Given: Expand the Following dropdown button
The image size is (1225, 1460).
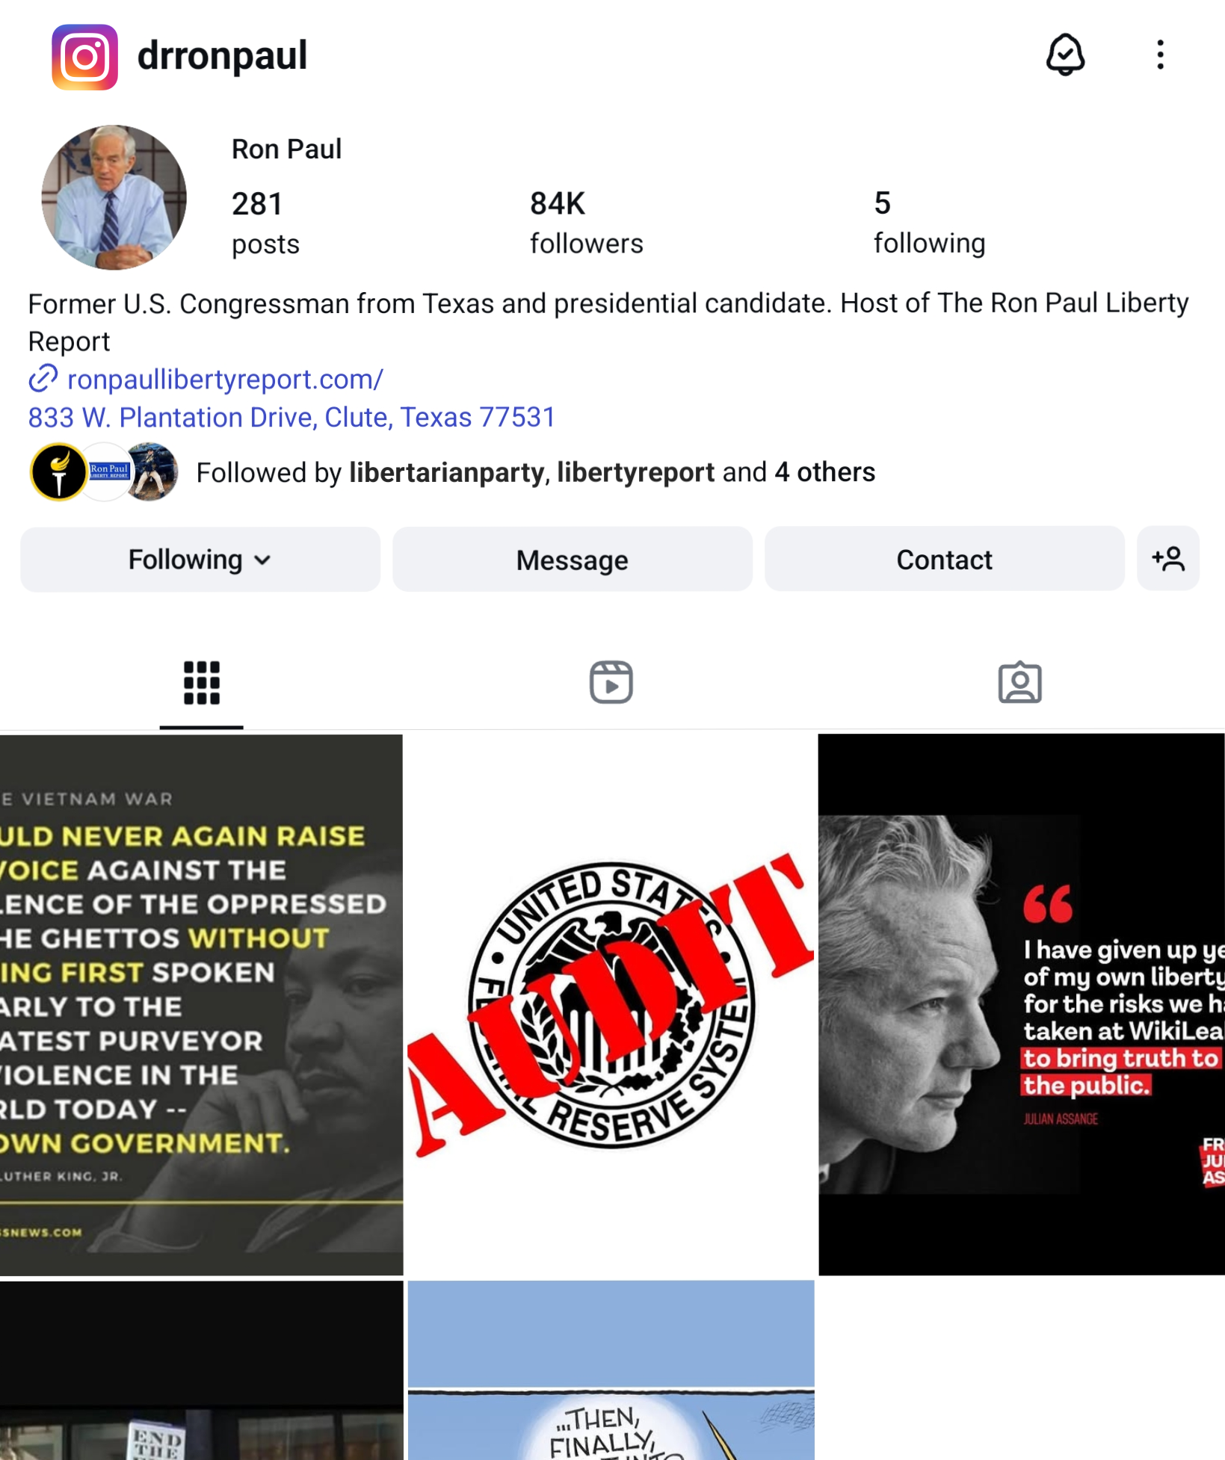Looking at the screenshot, I should coord(200,560).
